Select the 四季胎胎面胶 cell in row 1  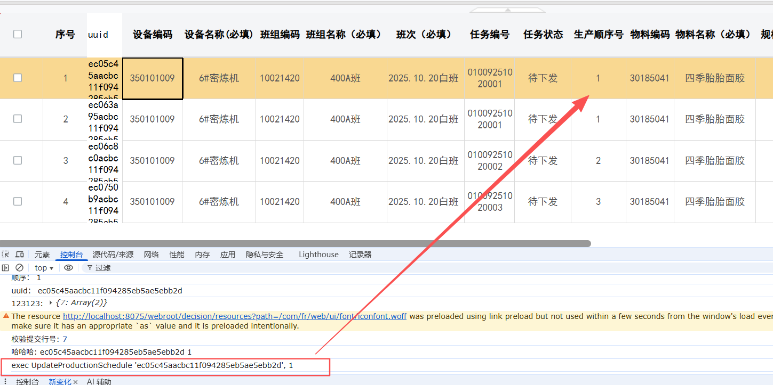pos(715,78)
